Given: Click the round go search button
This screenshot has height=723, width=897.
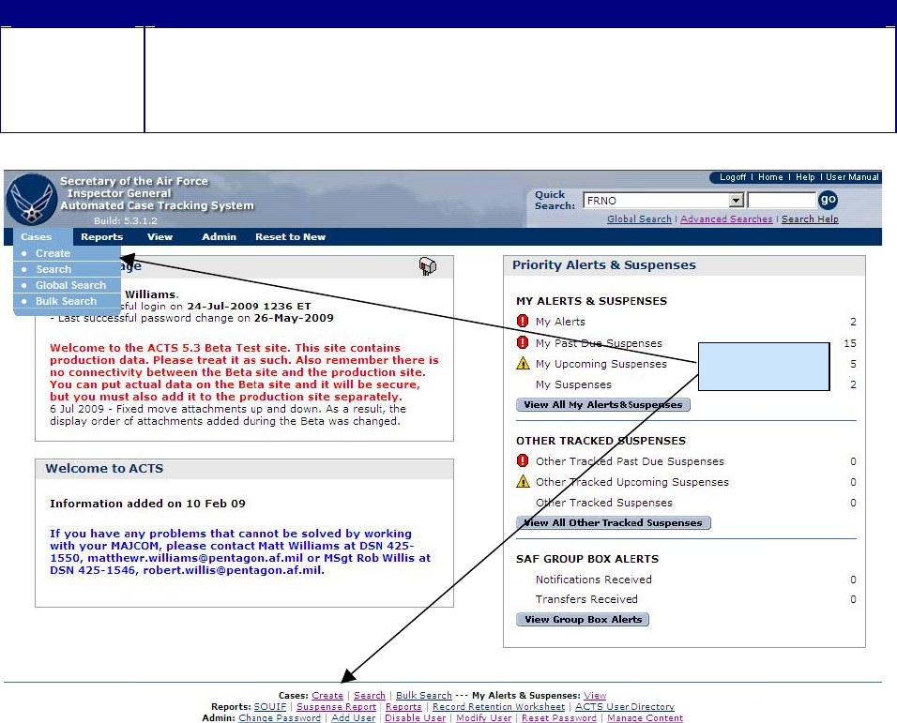Looking at the screenshot, I should [828, 200].
